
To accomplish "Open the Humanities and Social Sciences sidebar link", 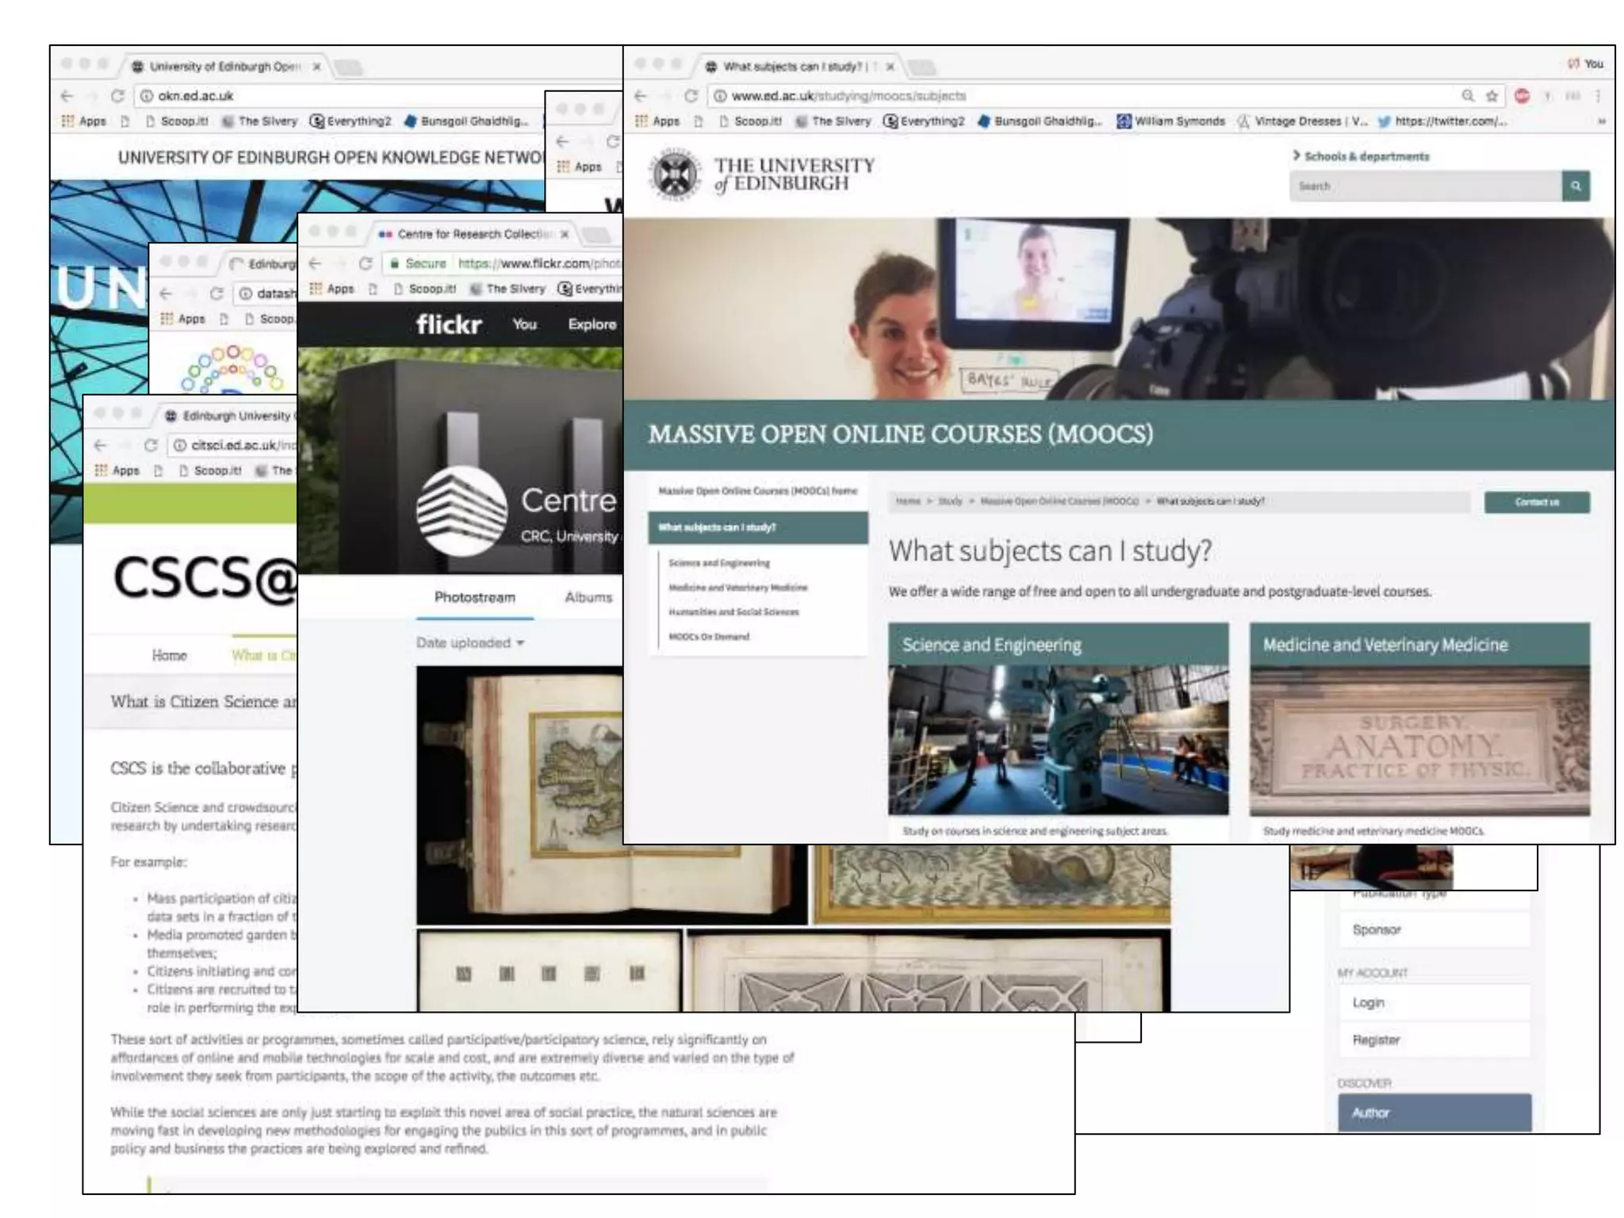I will pos(733,612).
